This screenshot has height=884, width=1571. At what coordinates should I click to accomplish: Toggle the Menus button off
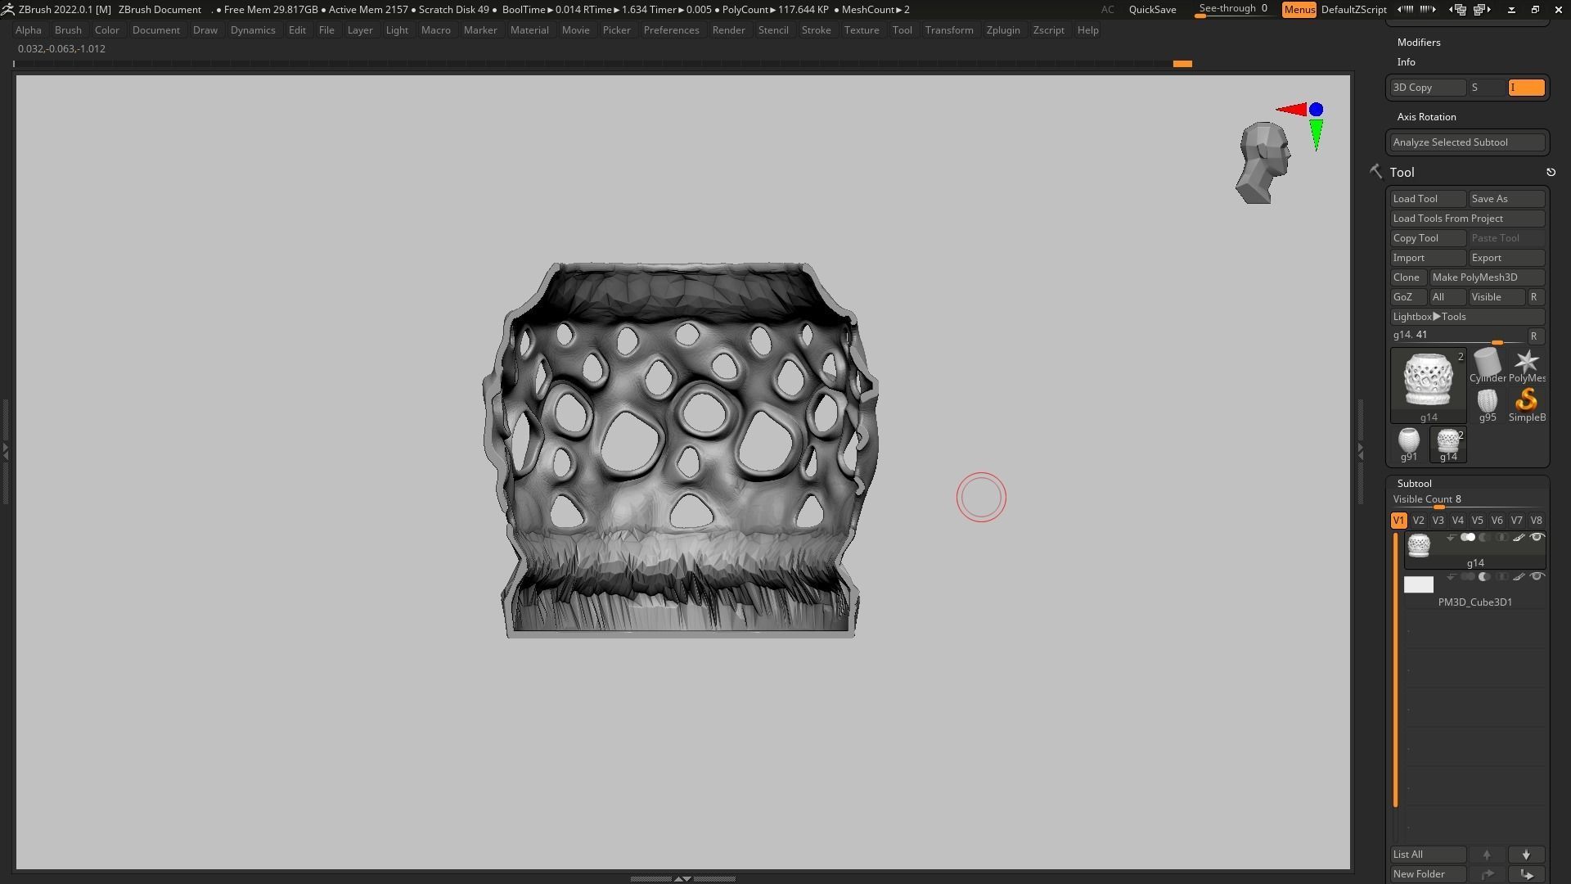tap(1299, 10)
